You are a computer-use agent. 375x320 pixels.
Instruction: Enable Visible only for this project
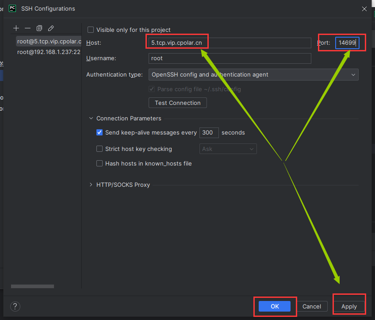click(x=91, y=30)
